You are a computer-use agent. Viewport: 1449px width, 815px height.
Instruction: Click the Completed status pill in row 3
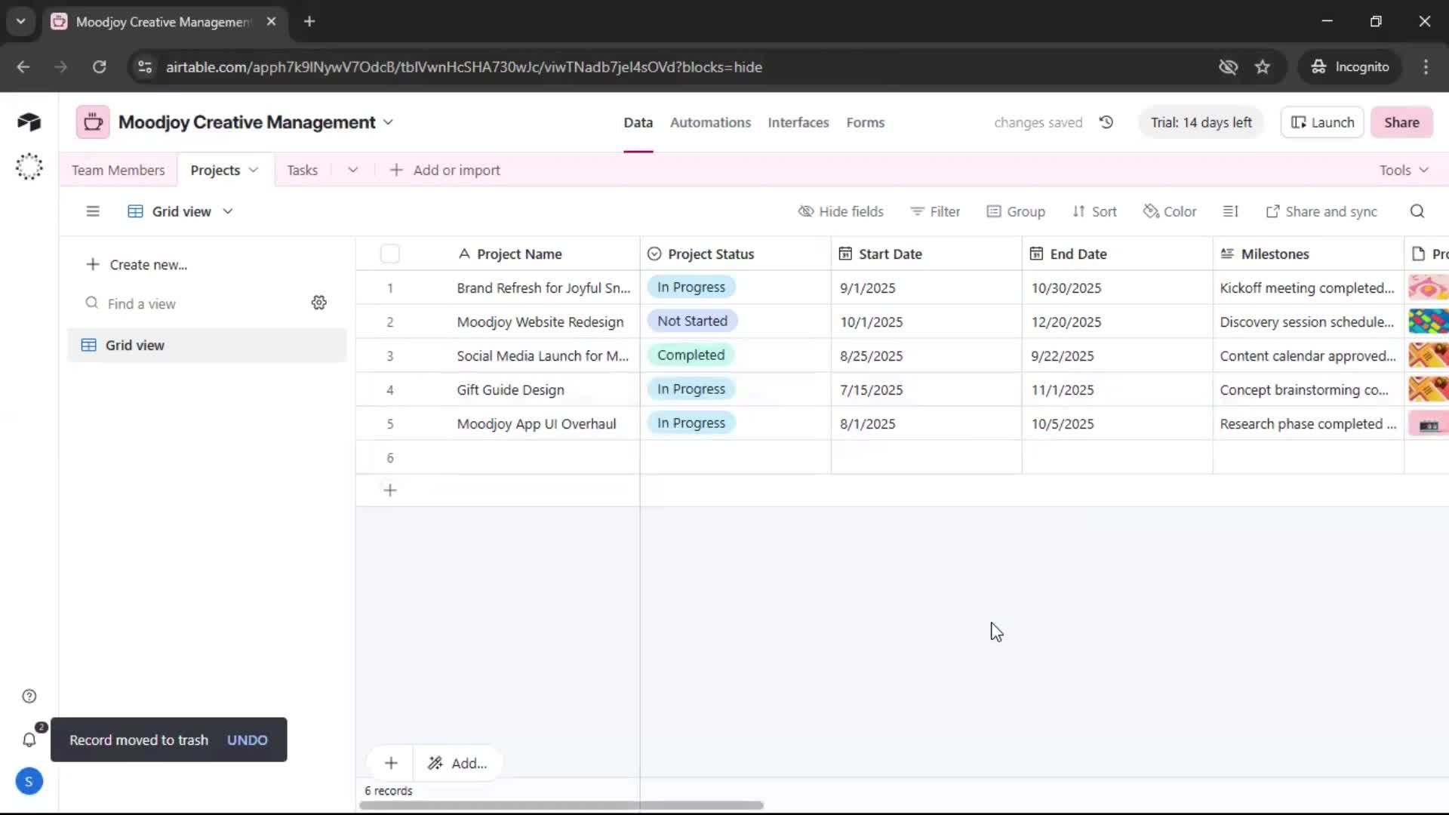[691, 355]
